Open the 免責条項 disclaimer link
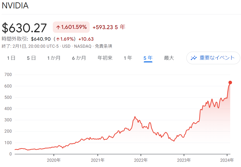 [104, 46]
